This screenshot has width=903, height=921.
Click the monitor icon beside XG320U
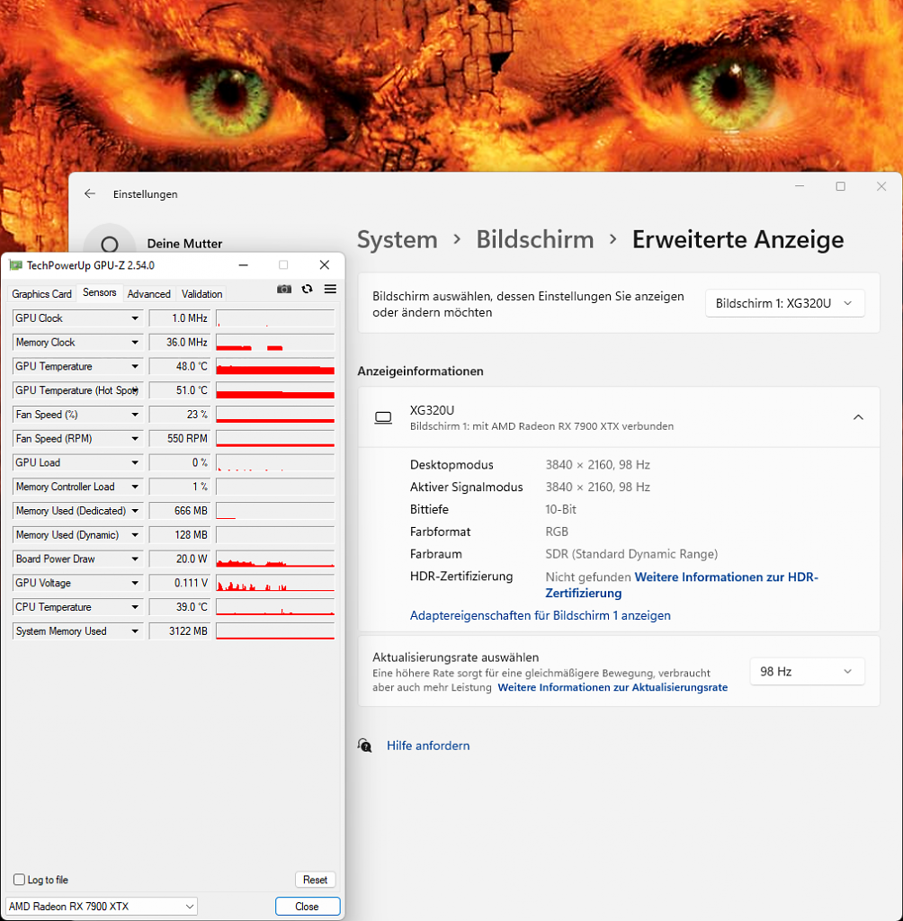[383, 417]
